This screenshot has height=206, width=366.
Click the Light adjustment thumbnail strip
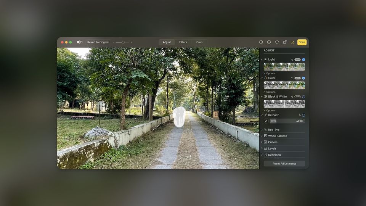point(284,67)
